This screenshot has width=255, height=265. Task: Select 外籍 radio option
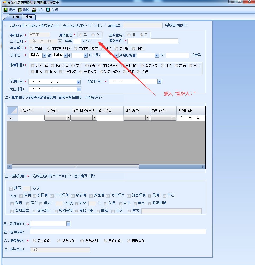[x=133, y=49]
